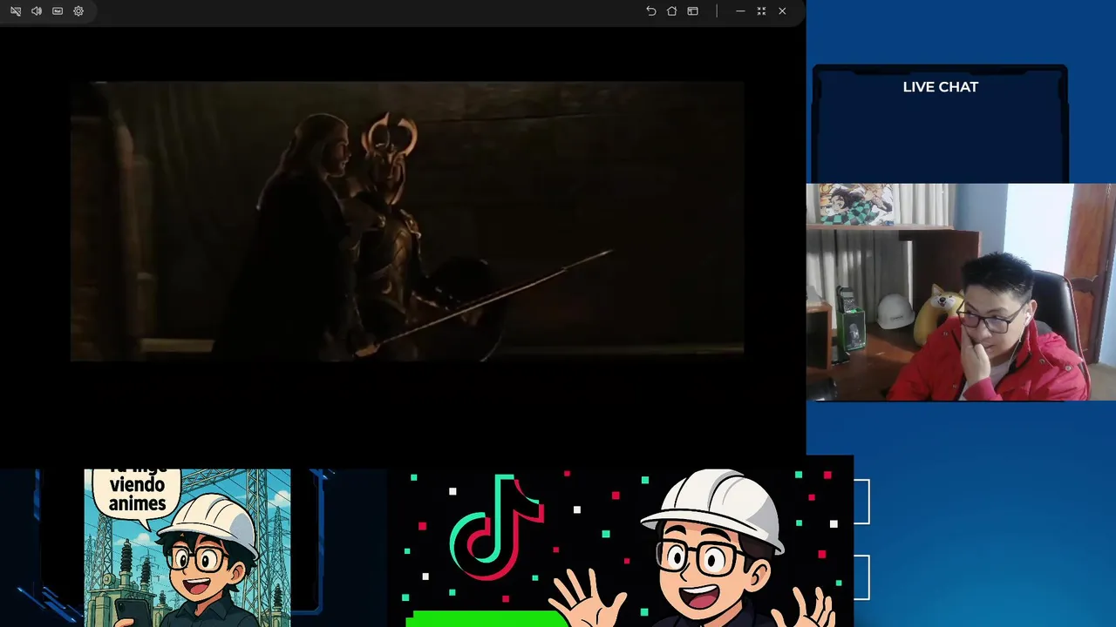Click the back arrow icon
Screen dimensions: 1116x627
[x=650, y=11]
